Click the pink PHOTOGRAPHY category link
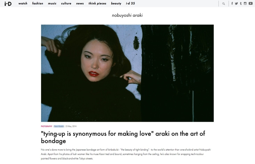 pos(47,126)
